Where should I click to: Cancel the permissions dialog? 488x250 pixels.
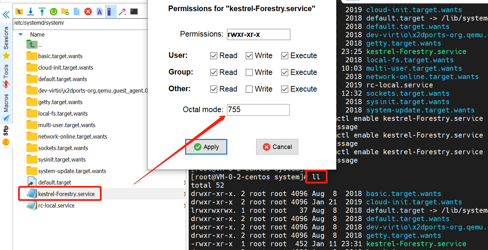tap(277, 147)
